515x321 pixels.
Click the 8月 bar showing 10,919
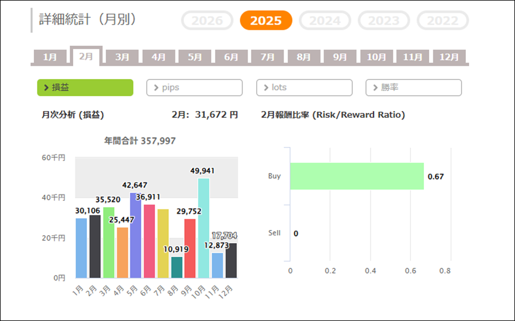(177, 267)
